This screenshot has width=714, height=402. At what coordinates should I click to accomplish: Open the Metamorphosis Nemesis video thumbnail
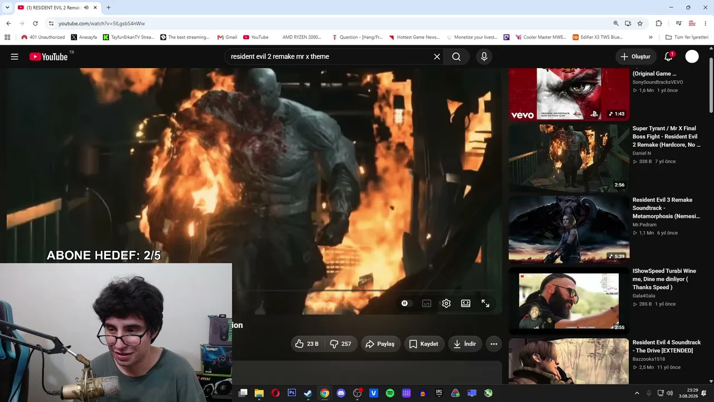pyautogui.click(x=568, y=229)
